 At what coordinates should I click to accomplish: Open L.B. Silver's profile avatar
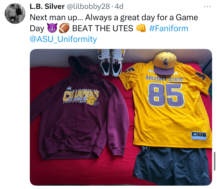pyautogui.click(x=15, y=13)
